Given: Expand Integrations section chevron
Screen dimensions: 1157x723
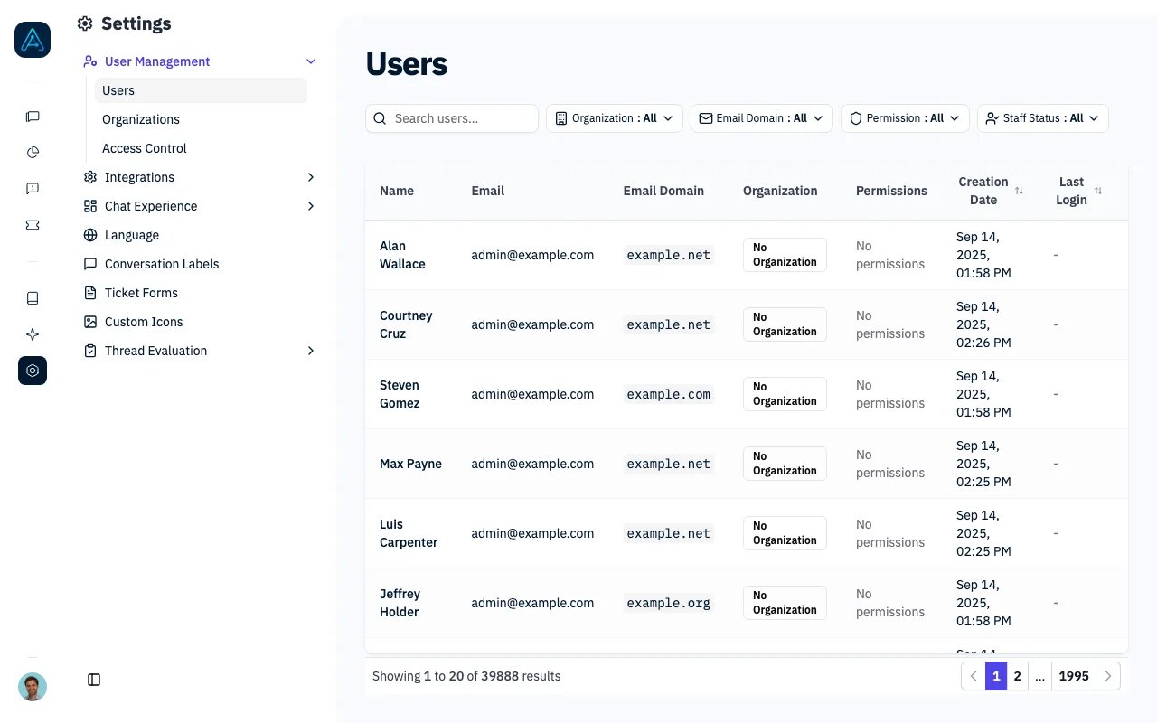Looking at the screenshot, I should pos(311,177).
